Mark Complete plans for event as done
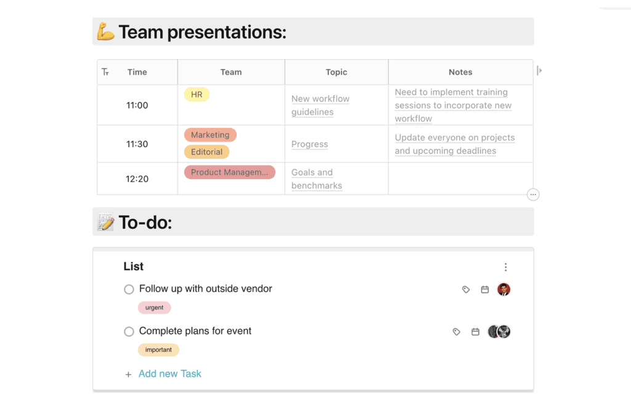631x408 pixels. point(129,331)
